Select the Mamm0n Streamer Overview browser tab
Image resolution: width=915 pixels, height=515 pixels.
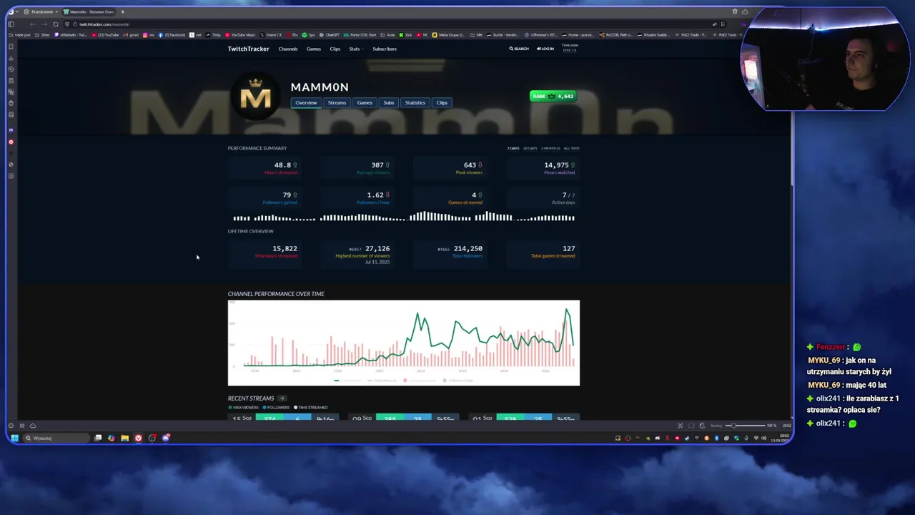pos(89,11)
